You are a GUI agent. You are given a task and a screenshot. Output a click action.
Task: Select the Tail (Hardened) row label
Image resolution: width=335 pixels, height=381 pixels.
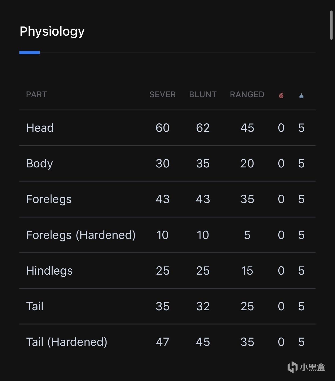click(67, 342)
